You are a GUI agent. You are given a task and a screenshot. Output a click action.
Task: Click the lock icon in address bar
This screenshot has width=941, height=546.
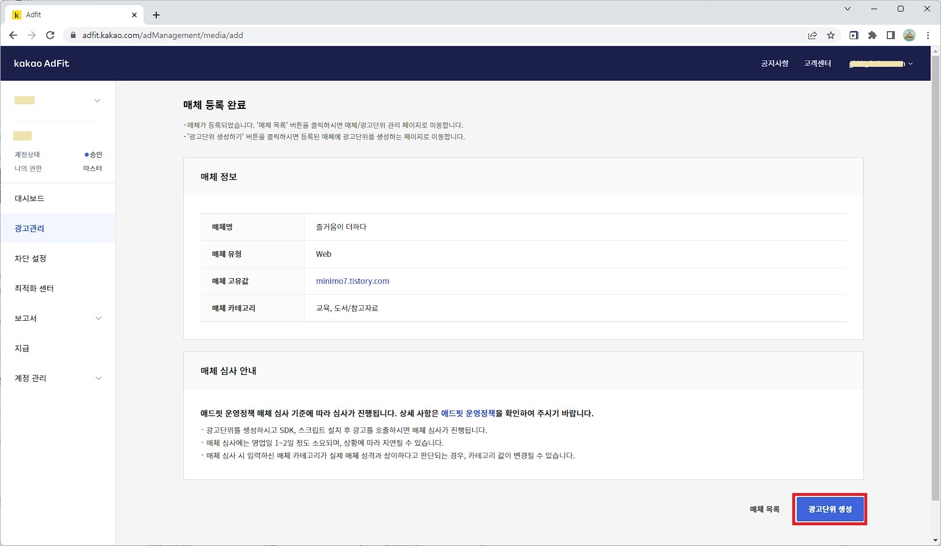[73, 35]
